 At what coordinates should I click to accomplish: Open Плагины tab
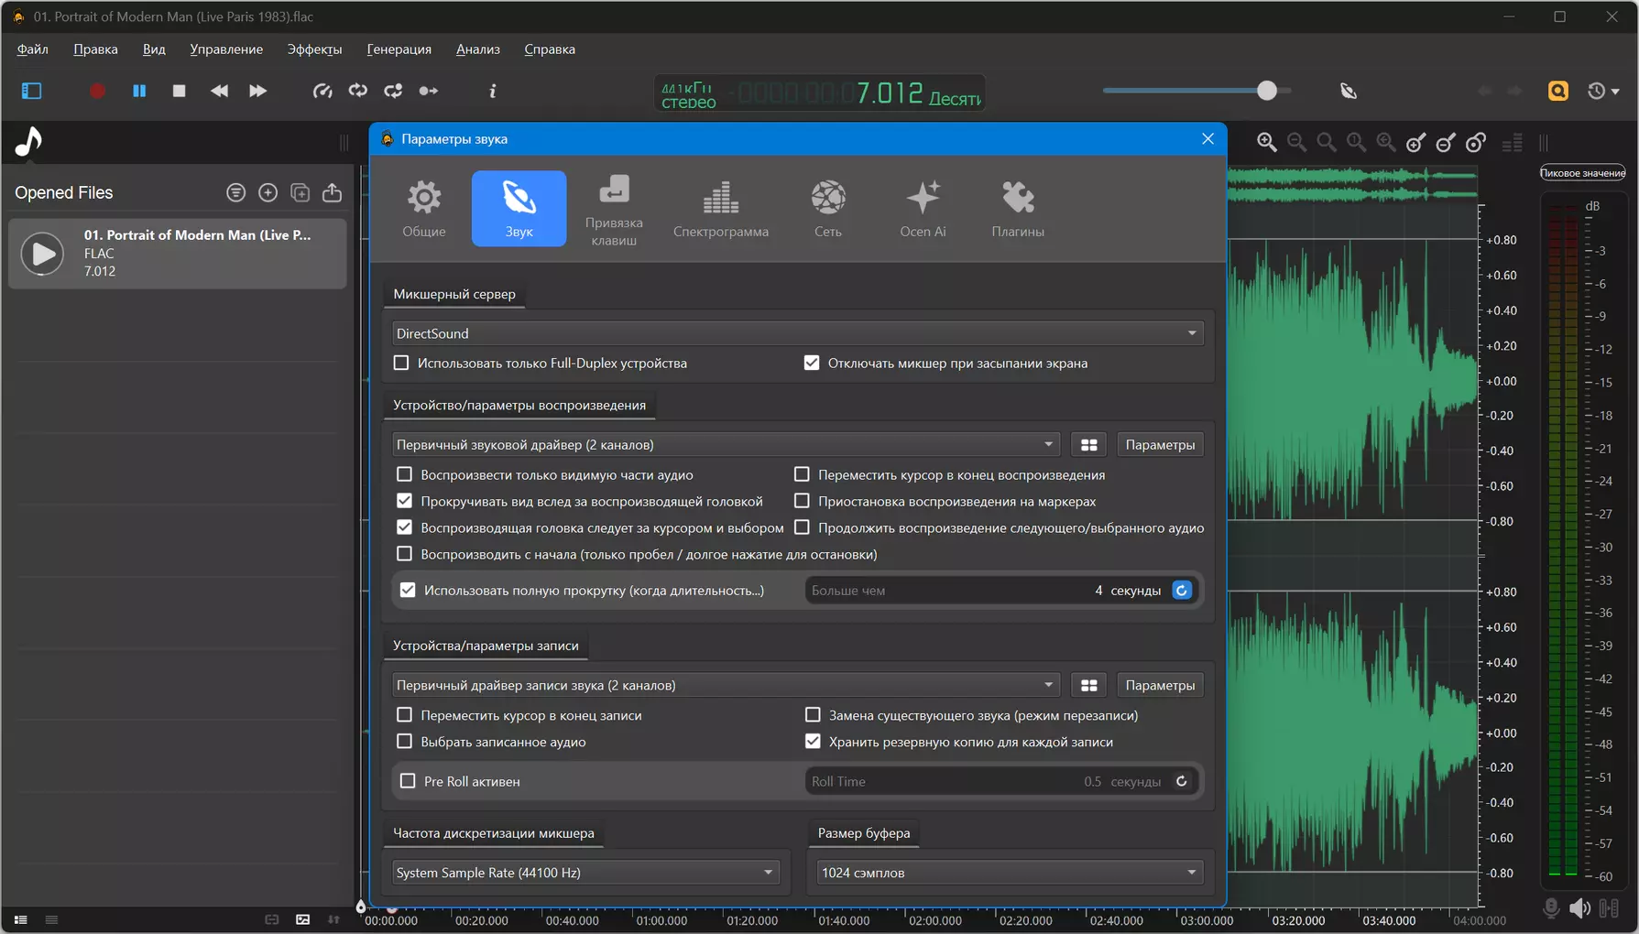tap(1018, 209)
